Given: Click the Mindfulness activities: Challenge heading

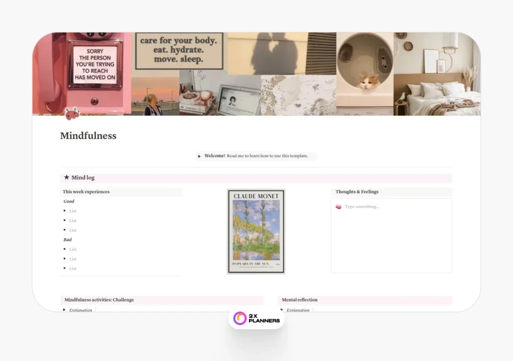Looking at the screenshot, I should pos(99,299).
